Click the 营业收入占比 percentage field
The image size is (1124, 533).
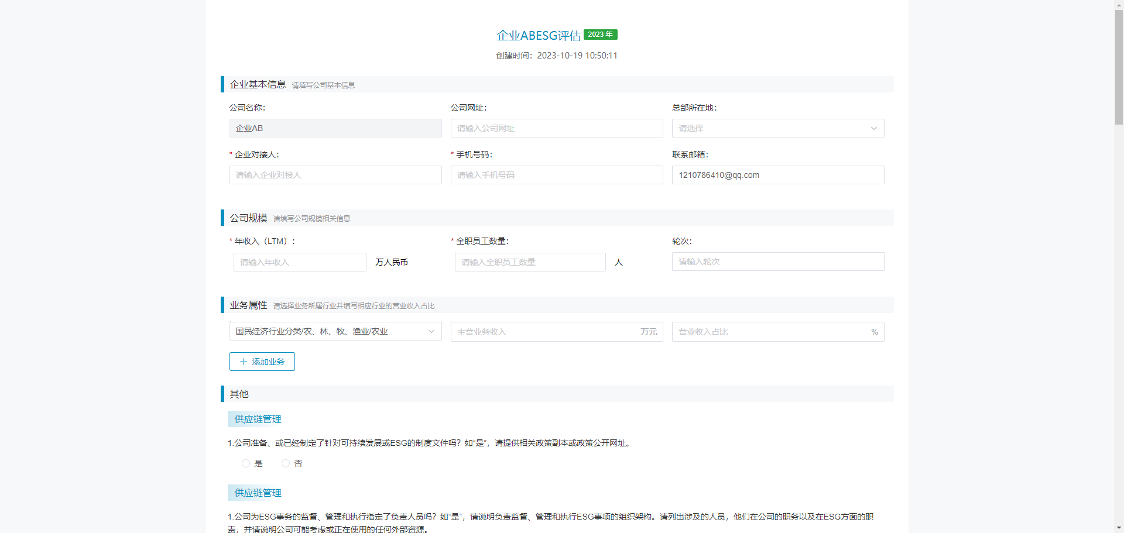[770, 332]
